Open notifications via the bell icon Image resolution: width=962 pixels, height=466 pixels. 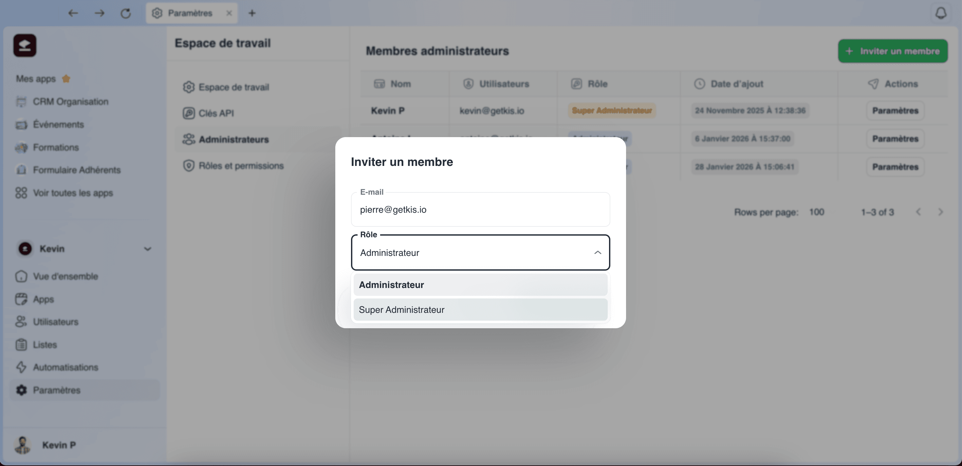point(941,13)
